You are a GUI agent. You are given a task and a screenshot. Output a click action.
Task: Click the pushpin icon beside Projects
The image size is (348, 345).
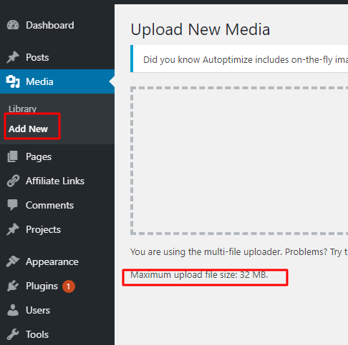tap(13, 229)
